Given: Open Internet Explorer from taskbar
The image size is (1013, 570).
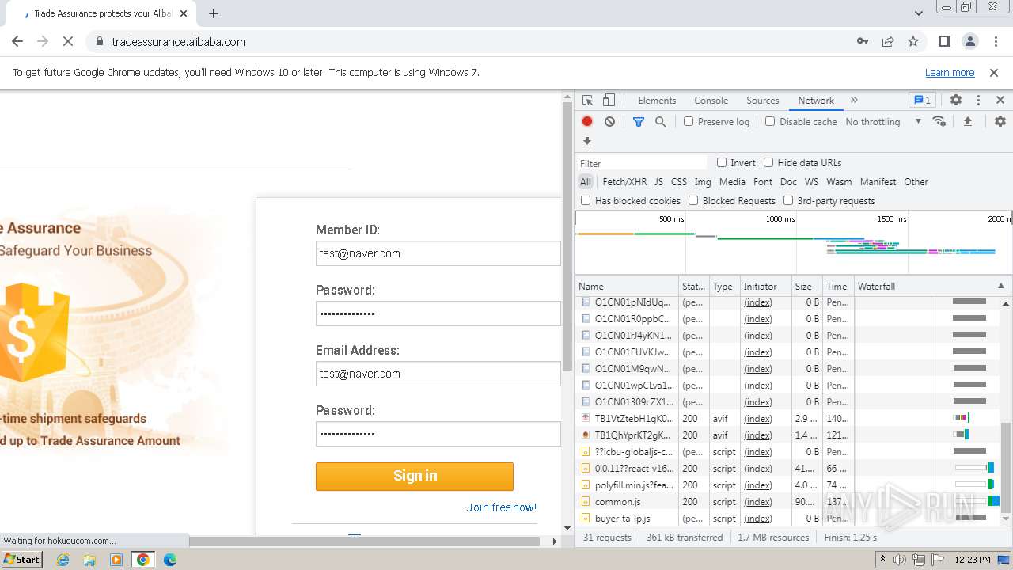Looking at the screenshot, I should tap(63, 560).
